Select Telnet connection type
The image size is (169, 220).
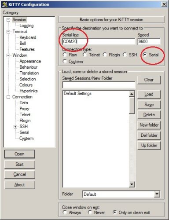[x=84, y=55]
